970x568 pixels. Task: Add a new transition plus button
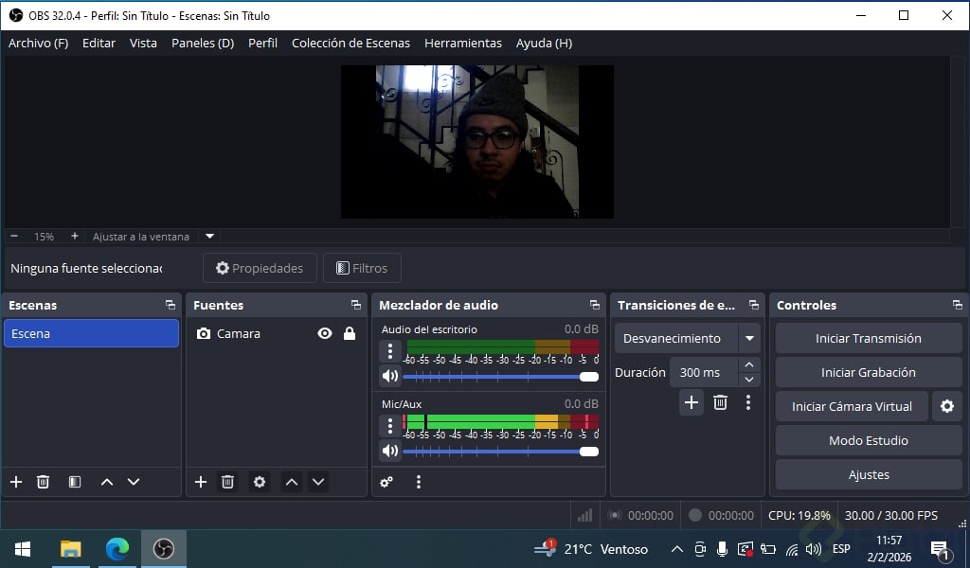pyautogui.click(x=692, y=403)
